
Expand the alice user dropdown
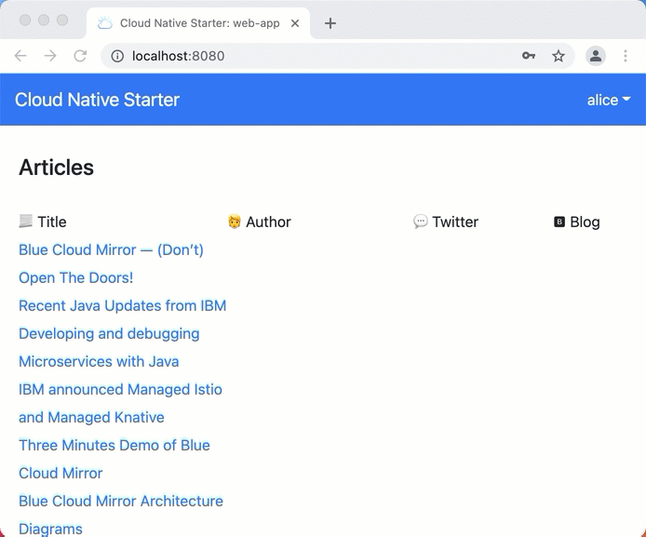[x=608, y=100]
